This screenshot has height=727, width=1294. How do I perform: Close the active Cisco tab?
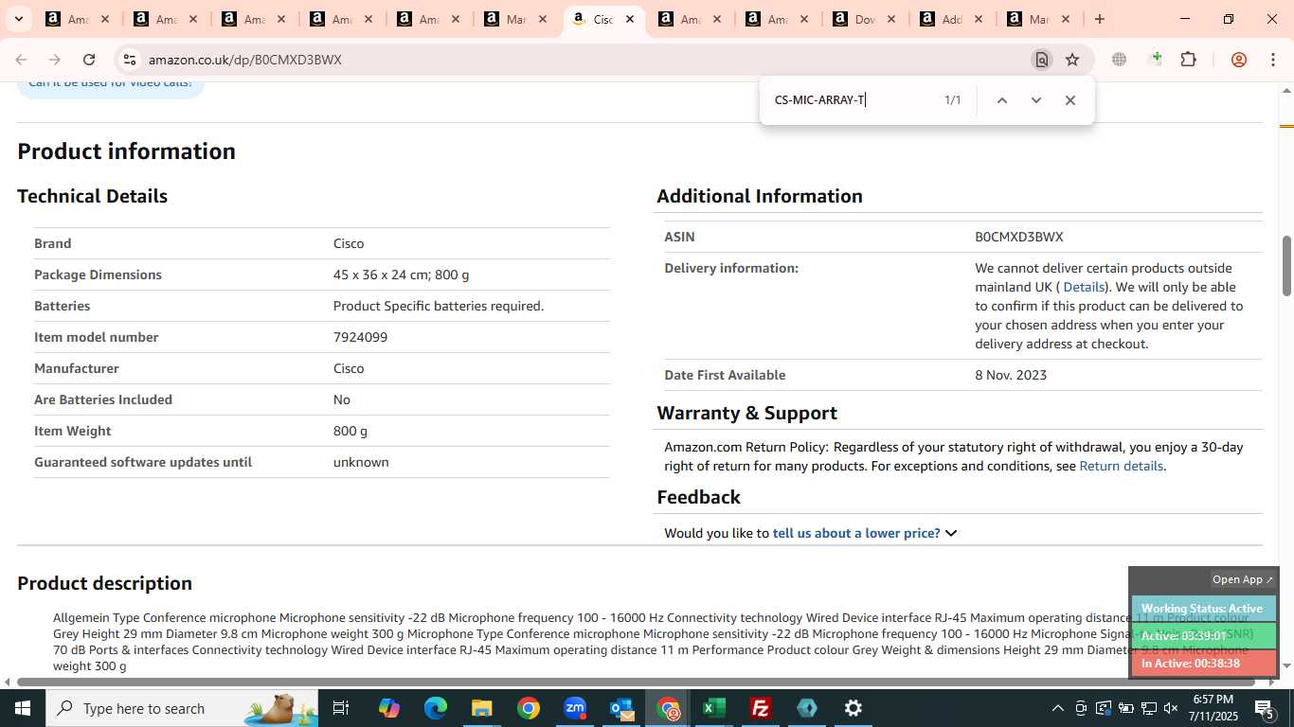630,19
